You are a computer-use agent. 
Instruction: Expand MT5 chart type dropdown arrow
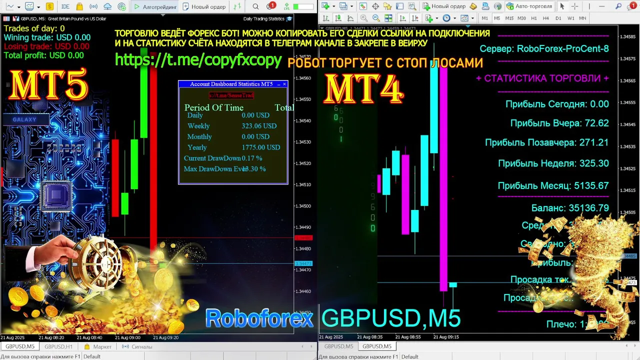[x=19, y=7]
